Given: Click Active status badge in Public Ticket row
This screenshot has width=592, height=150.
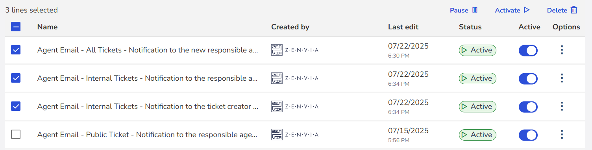Looking at the screenshot, I should tap(477, 135).
